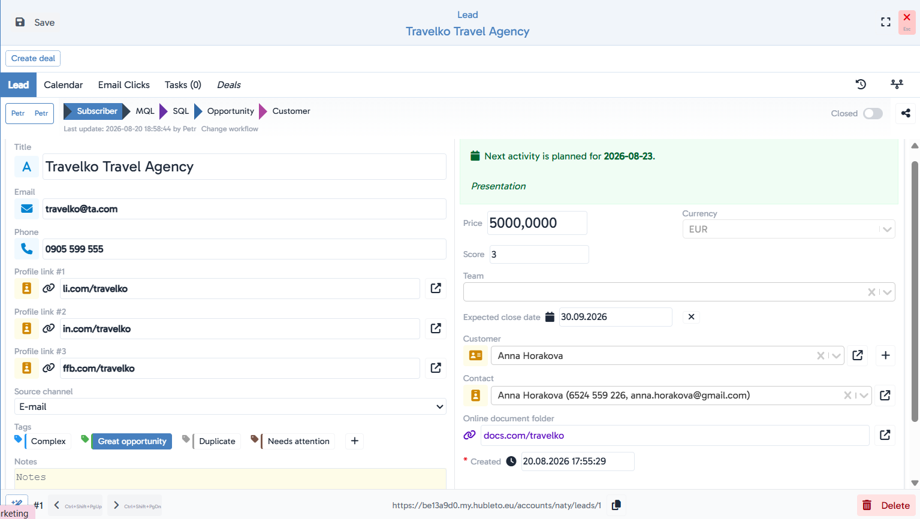The image size is (920, 519).
Task: Toggle the Duplicate tag
Action: [x=217, y=441]
